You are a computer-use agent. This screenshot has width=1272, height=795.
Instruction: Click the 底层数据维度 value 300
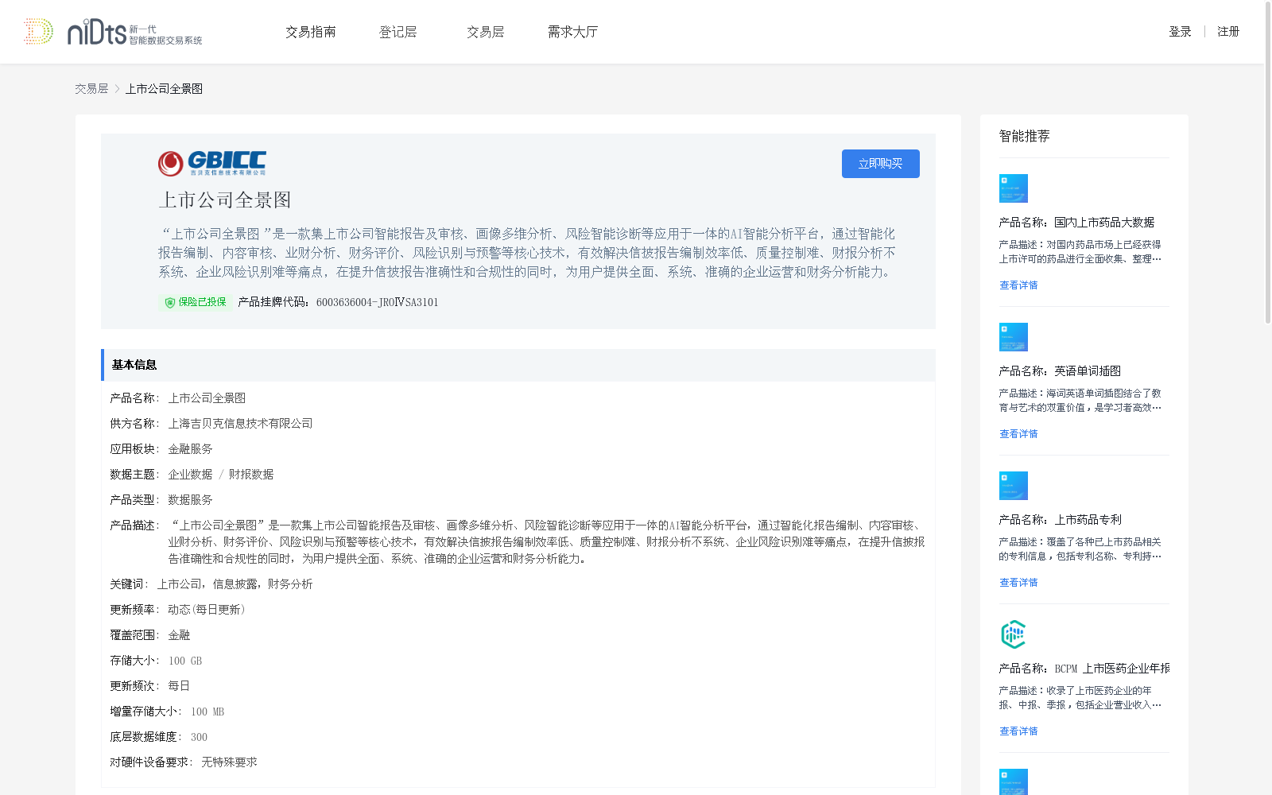click(199, 737)
